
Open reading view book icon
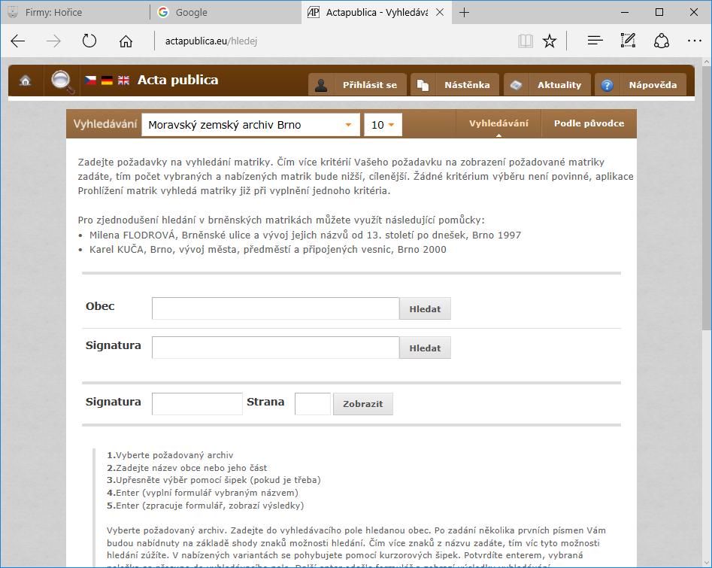526,41
